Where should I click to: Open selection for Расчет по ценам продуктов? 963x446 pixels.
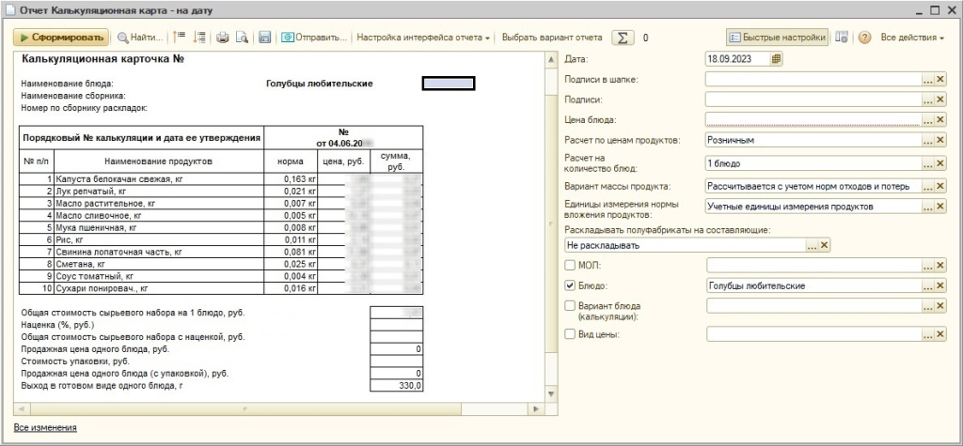pyautogui.click(x=927, y=140)
